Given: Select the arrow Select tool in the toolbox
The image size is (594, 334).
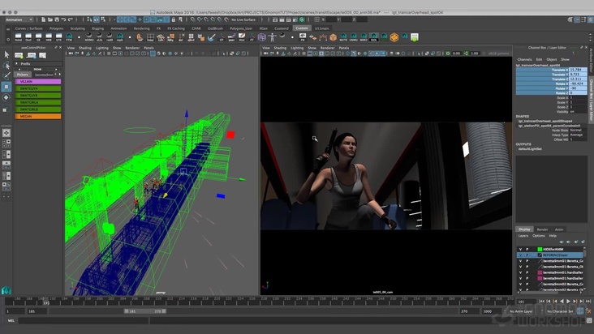Looking at the screenshot, I should point(6,55).
